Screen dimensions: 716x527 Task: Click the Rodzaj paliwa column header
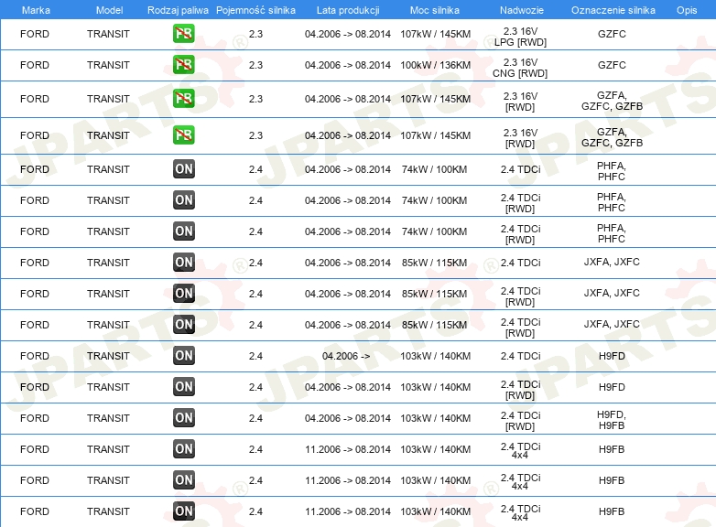(178, 10)
